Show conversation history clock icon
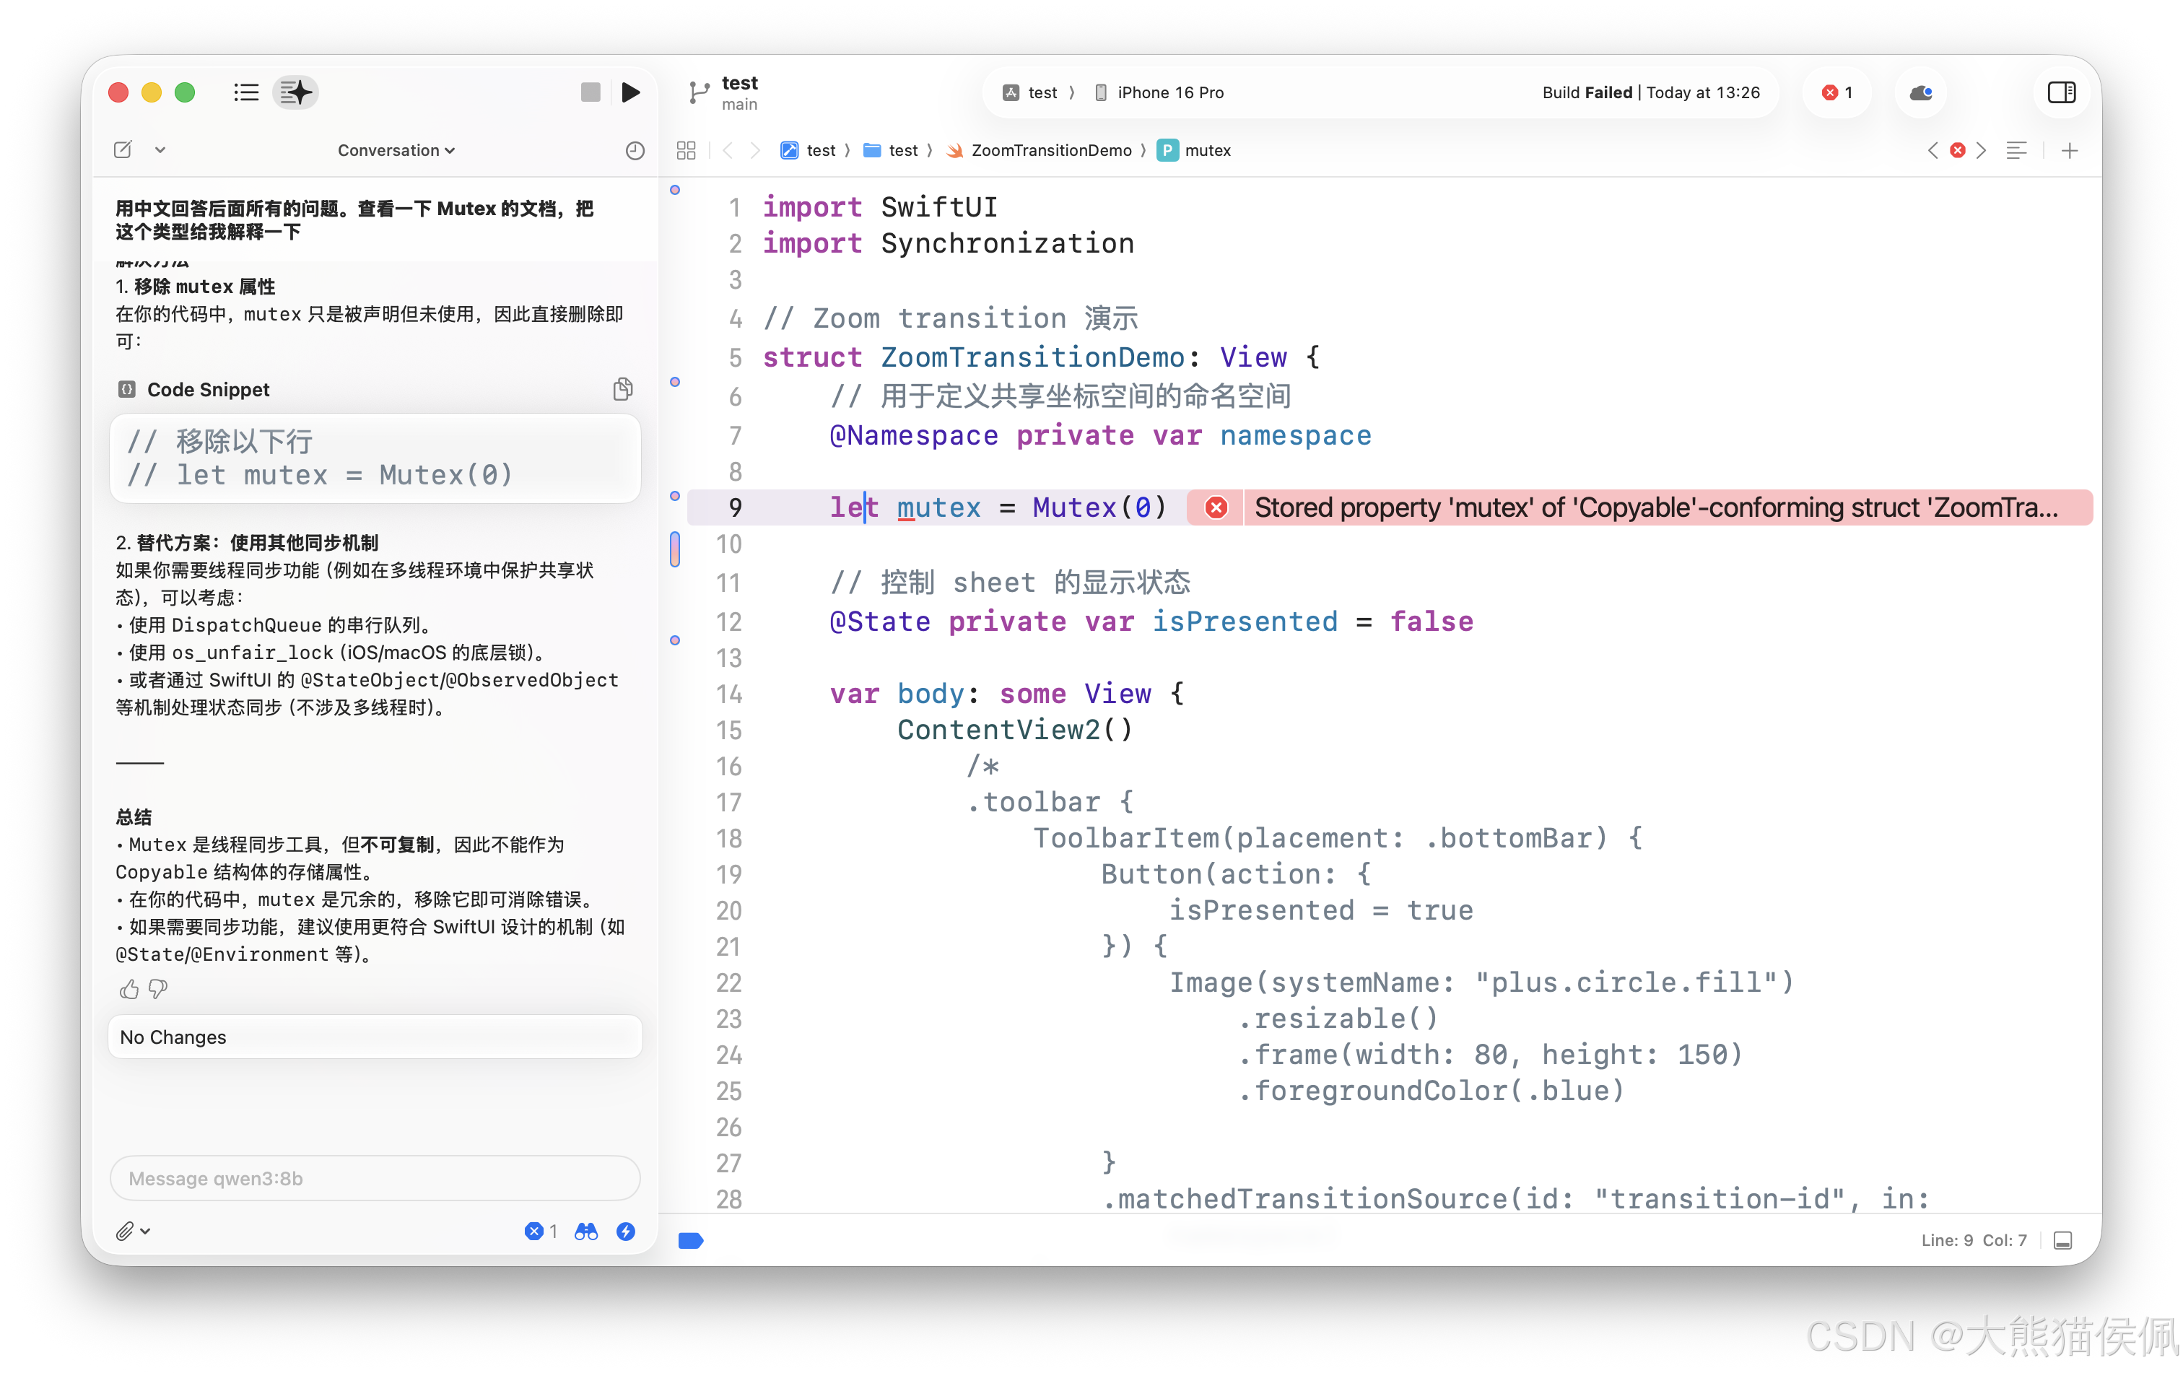The image size is (2183, 1373). click(x=635, y=150)
